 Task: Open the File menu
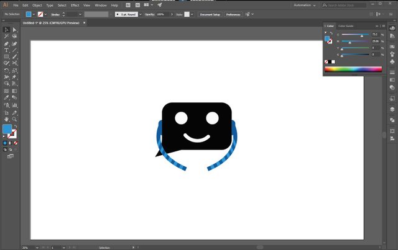[16, 5]
